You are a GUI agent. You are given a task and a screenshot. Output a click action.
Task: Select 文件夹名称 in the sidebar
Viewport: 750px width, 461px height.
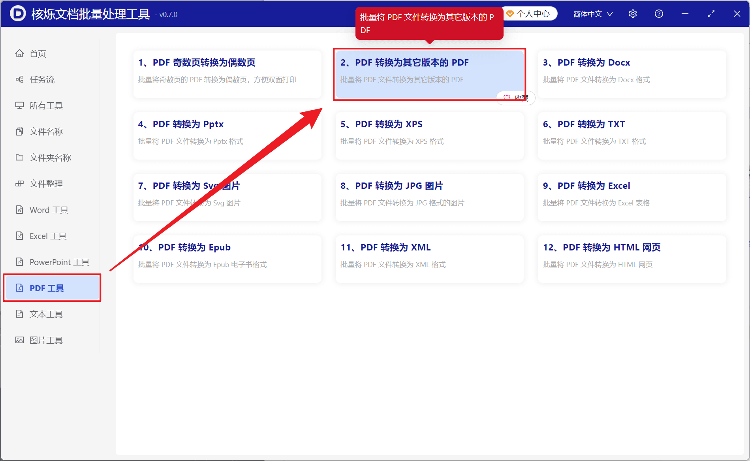coord(52,158)
